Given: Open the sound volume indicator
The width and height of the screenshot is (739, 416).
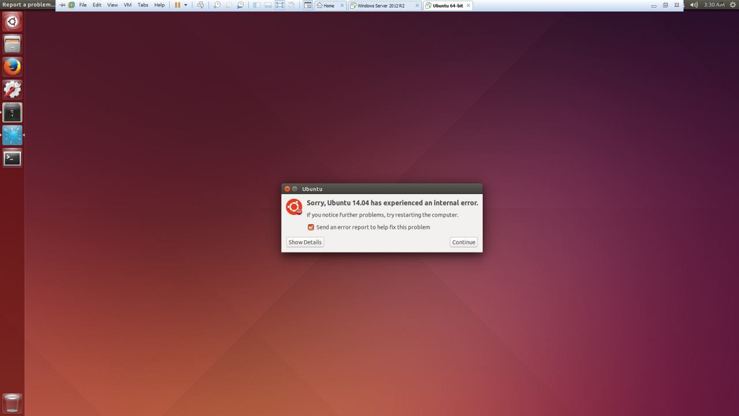Looking at the screenshot, I should click(694, 5).
